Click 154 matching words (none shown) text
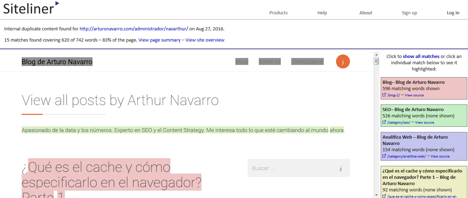Screen dimensions: 468x198 click(418, 150)
